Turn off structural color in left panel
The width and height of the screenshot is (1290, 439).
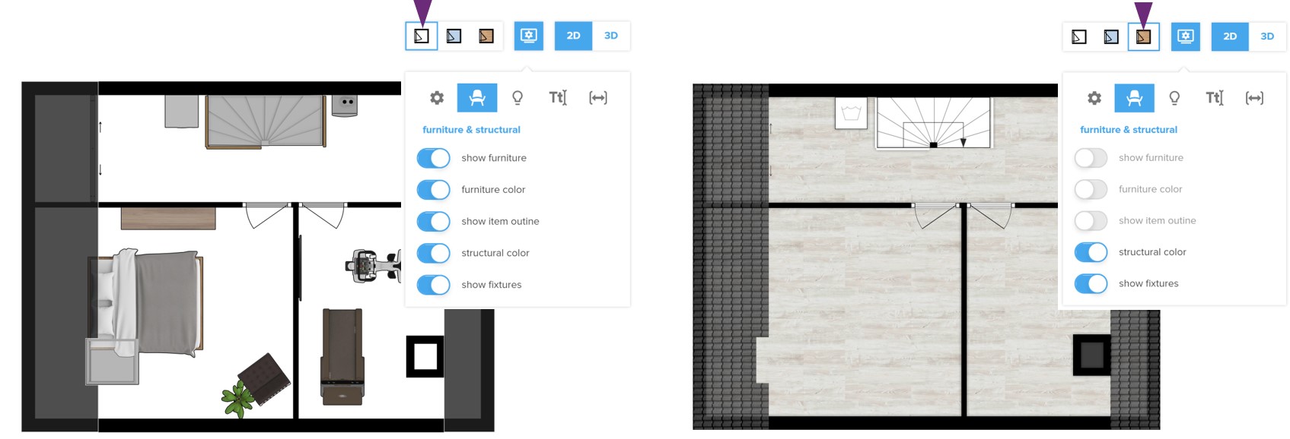[x=434, y=253]
